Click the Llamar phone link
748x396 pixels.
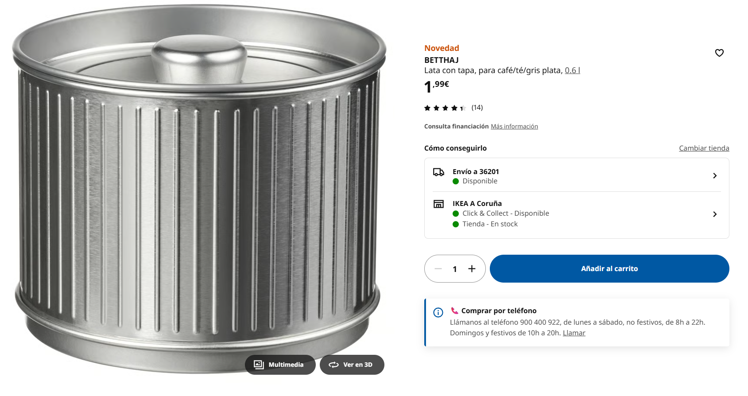[x=574, y=333]
